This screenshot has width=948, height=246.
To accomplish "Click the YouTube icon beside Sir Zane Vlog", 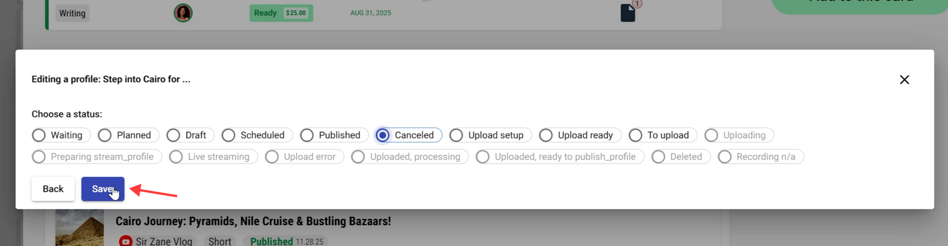I will click(126, 241).
